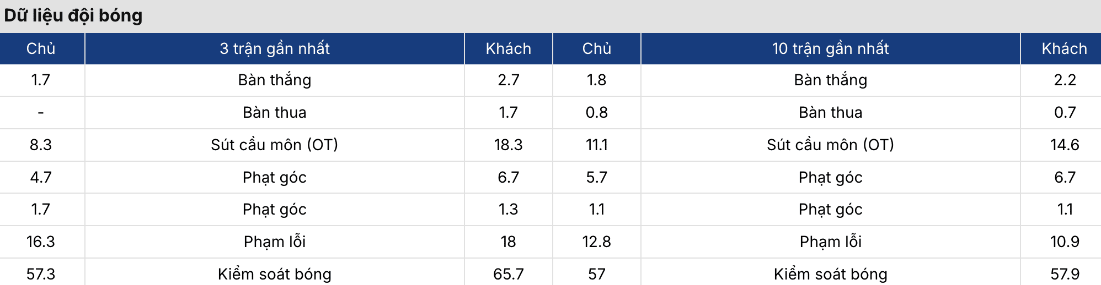Select the dash cell in the Bàn thua row
This screenshot has width=1101, height=285.
pos(41,112)
